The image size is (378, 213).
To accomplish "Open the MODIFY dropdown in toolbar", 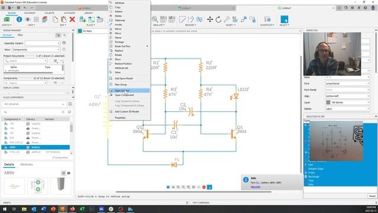I will [231, 25].
